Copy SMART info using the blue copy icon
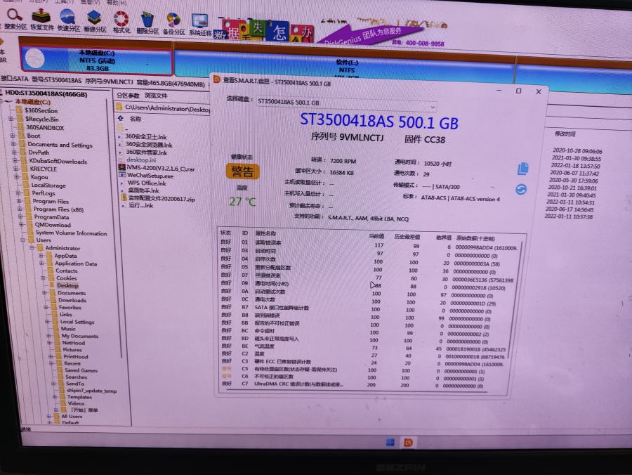 pyautogui.click(x=522, y=169)
